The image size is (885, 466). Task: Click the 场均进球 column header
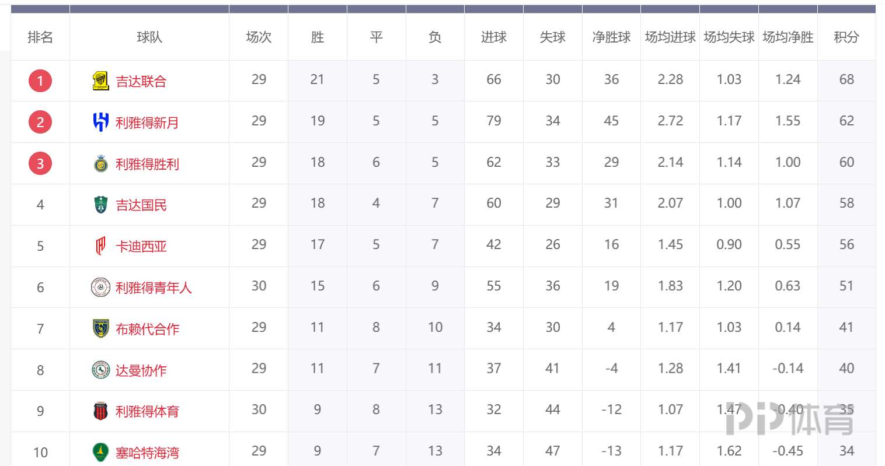coord(670,37)
